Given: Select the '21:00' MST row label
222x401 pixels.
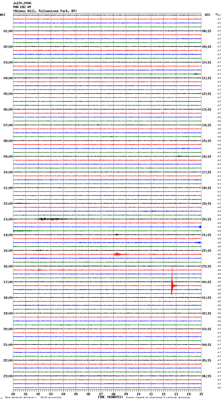Looking at the screenshot, I should pos(8,345).
